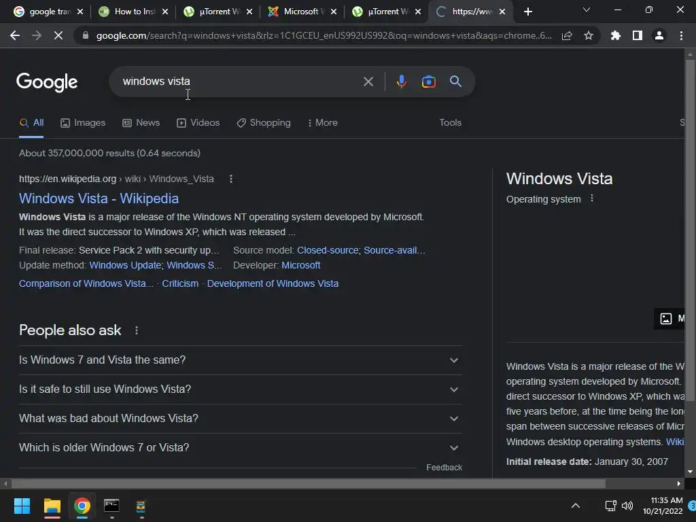
Task: Open the Microsoft developer link
Action: 301,266
